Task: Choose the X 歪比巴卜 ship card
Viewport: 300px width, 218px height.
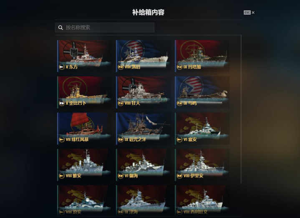Action: pyautogui.click(x=84, y=92)
